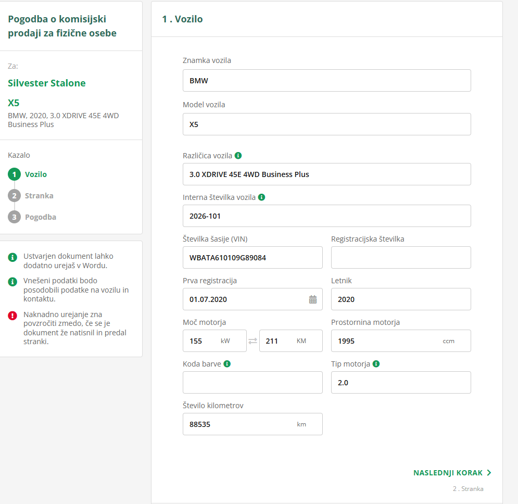The height and width of the screenshot is (504, 518).
Task: Focus the Znamka vozila field
Action: point(326,81)
